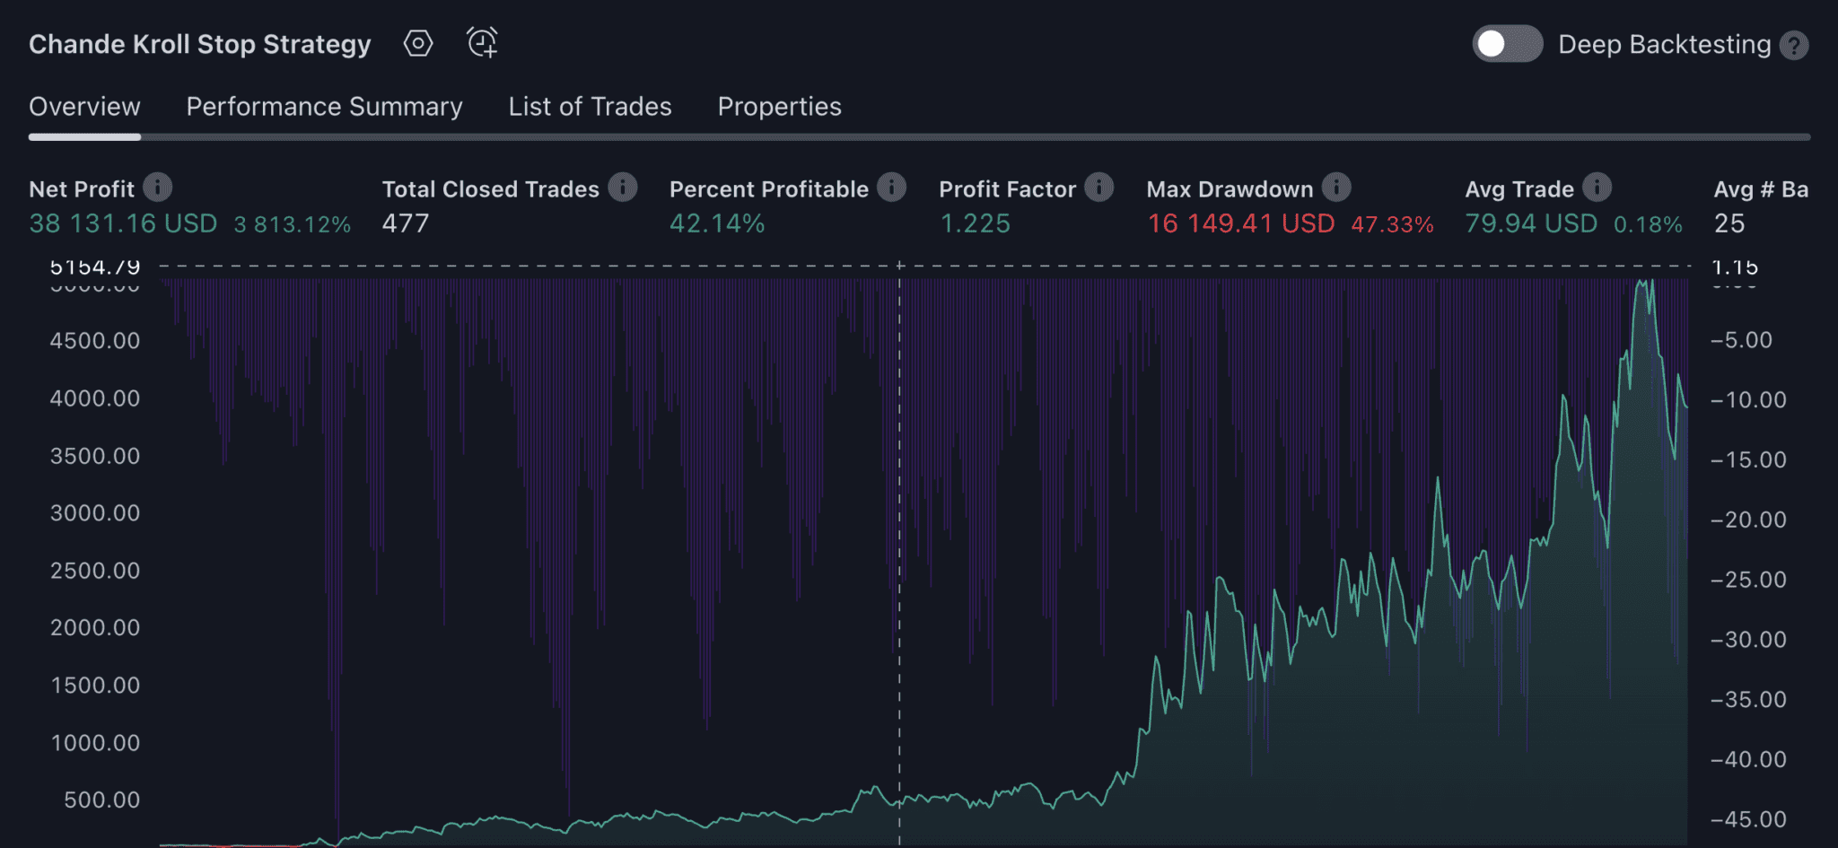This screenshot has width=1838, height=848.
Task: Return to the Overview tab
Action: [85, 106]
